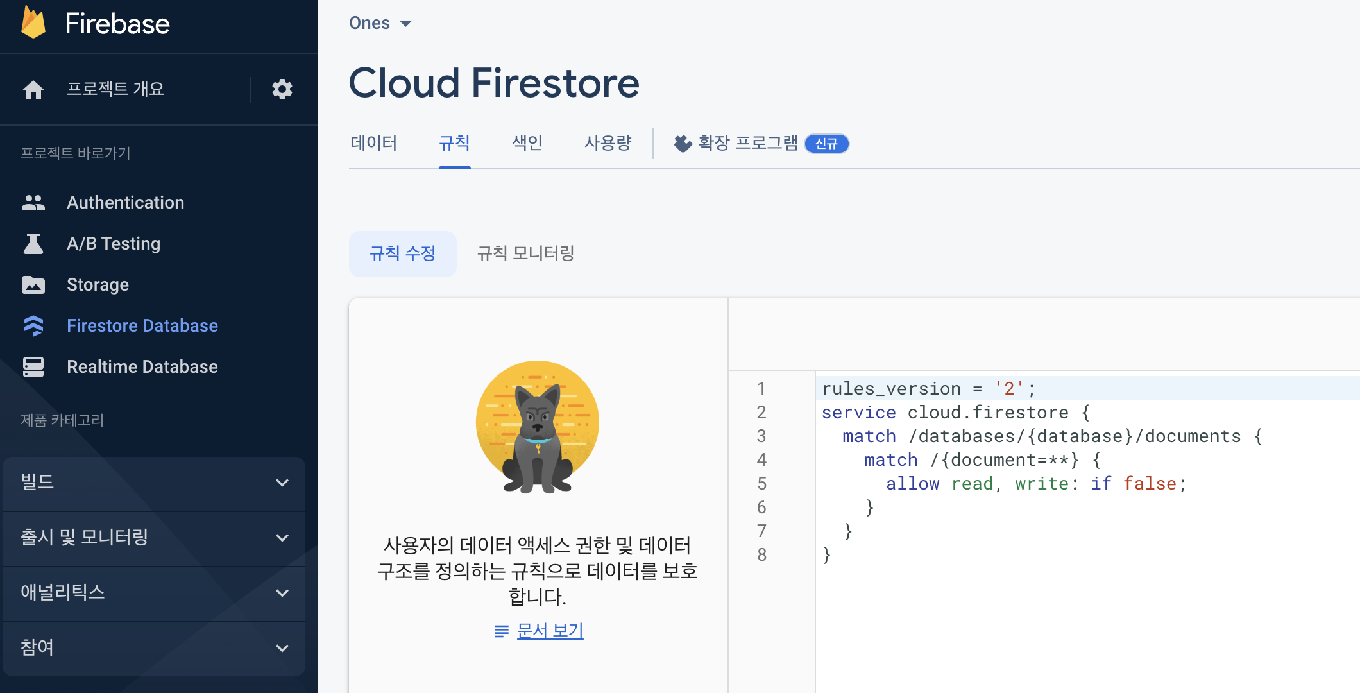Open the 사용량 tab
This screenshot has height=693, width=1360.
(608, 143)
